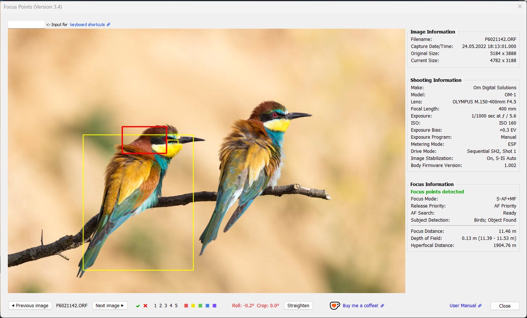Set rating to 1
Screen dimensions: 527x318
(x=156, y=306)
